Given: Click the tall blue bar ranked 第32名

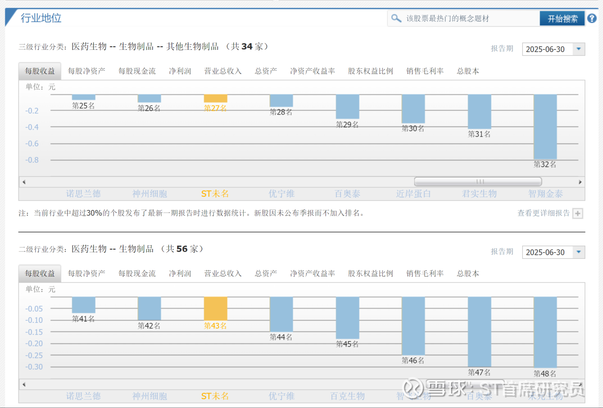Looking at the screenshot, I should pyautogui.click(x=545, y=127).
